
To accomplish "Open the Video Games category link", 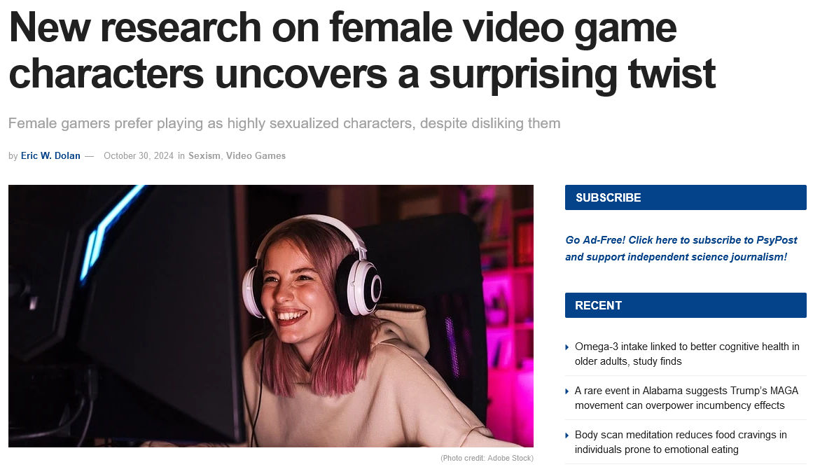I will [x=256, y=155].
